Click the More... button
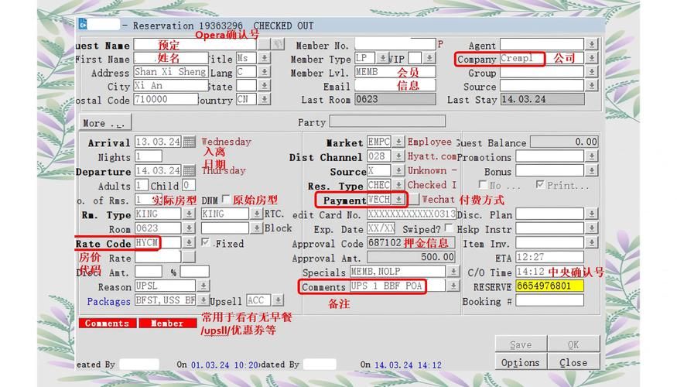 106,123
